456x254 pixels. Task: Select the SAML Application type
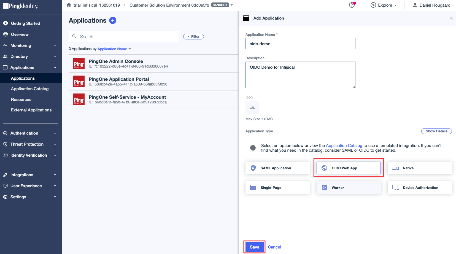(x=277, y=168)
